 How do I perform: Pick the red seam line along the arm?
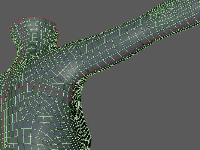pos(135,49)
